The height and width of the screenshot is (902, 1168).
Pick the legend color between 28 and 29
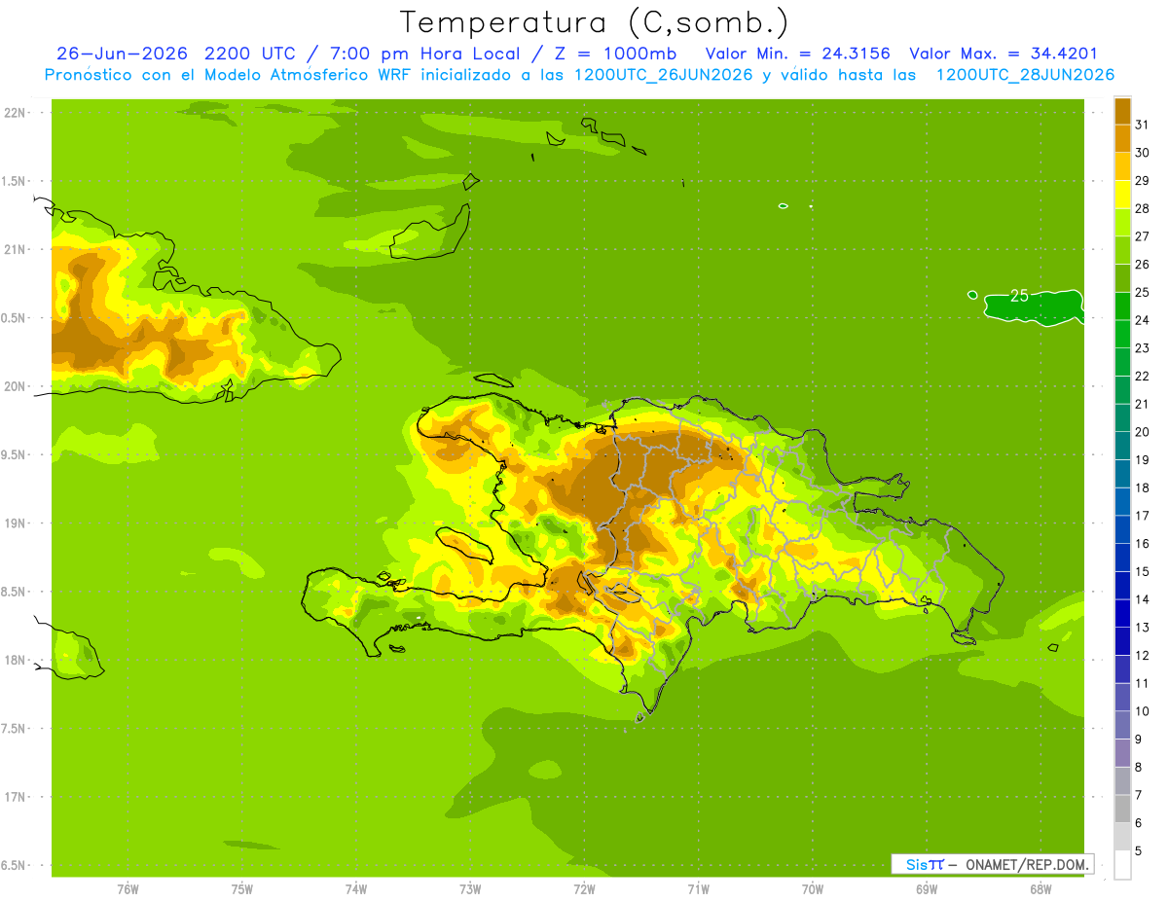(x=1122, y=195)
